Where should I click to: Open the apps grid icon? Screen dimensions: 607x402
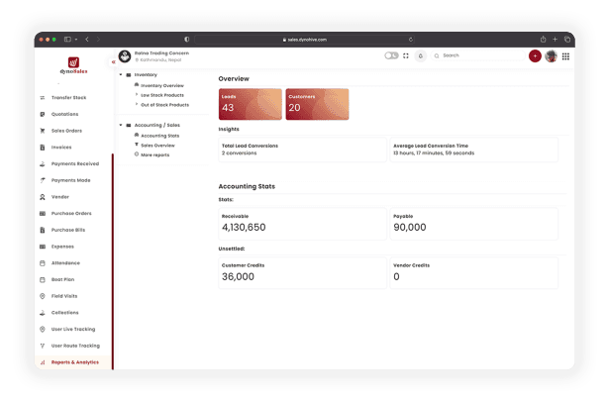click(x=565, y=56)
